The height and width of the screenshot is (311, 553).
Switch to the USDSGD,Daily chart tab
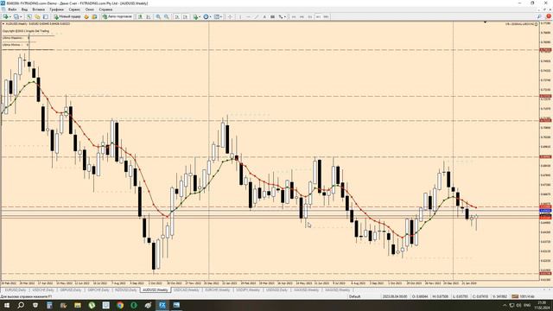[276, 290]
